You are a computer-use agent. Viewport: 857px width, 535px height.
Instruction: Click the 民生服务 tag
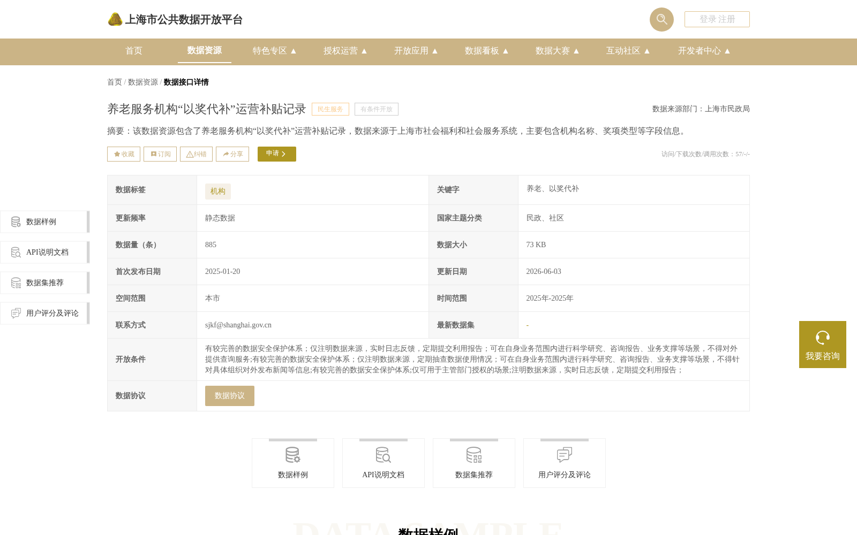point(330,109)
